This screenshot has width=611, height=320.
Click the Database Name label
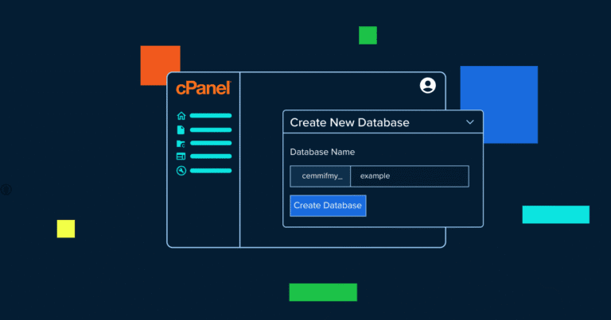click(322, 152)
